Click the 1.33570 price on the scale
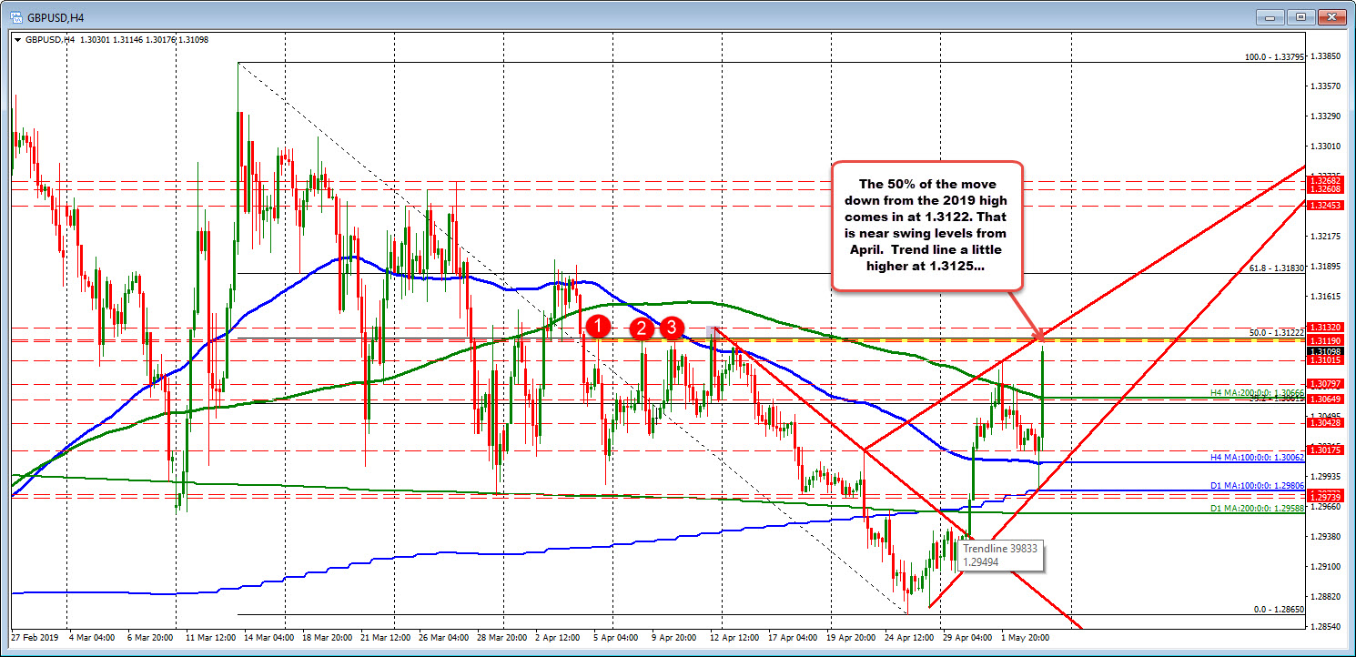Screen dimensions: 1356x657 1326,86
